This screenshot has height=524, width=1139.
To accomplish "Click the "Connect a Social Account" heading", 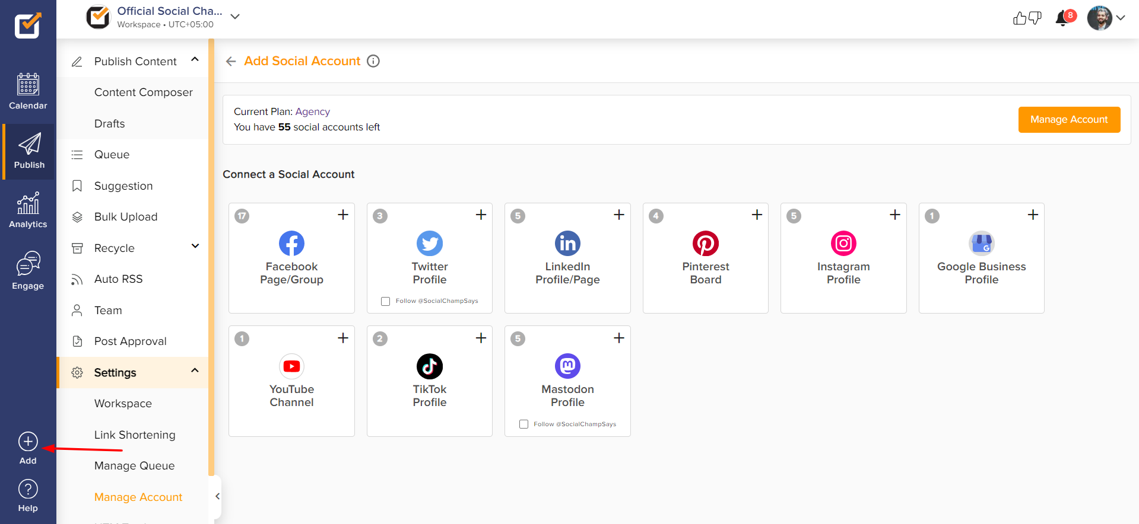I will [x=288, y=174].
